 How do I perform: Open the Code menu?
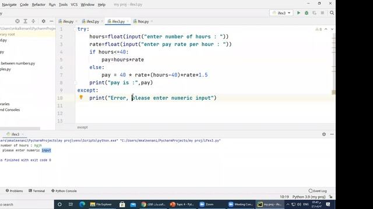pyautogui.click(x=24, y=5)
